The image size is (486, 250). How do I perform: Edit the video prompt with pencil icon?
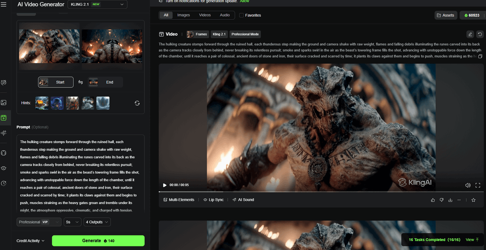point(470,34)
